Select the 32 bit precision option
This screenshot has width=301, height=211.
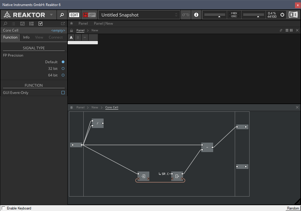[63, 69]
